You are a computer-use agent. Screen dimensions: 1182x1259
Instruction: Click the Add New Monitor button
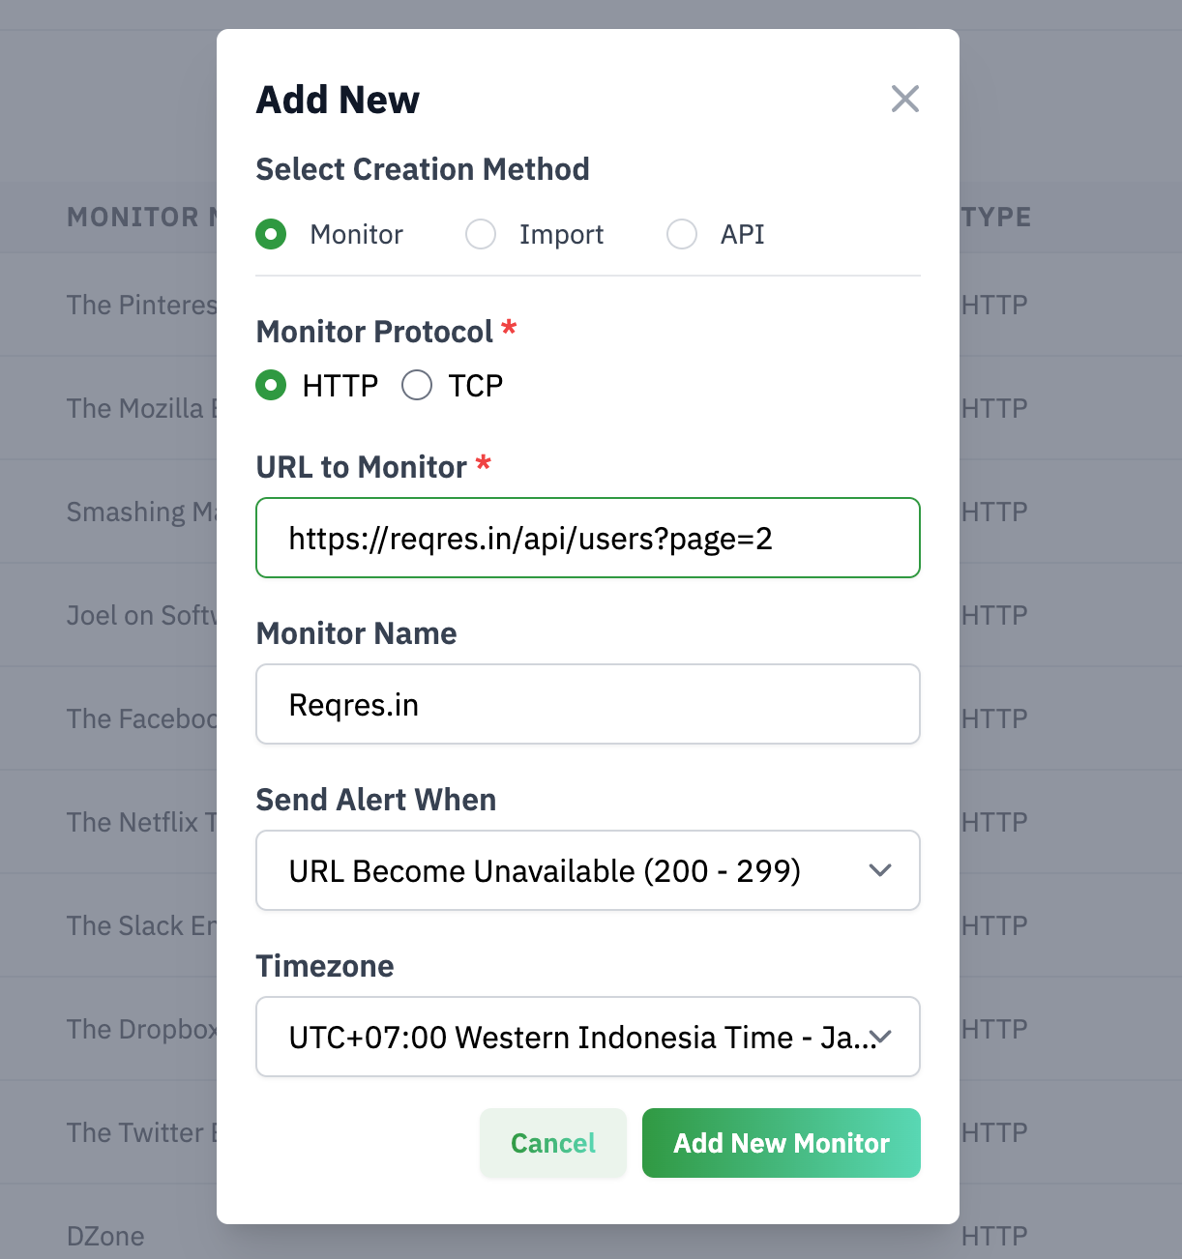(781, 1143)
